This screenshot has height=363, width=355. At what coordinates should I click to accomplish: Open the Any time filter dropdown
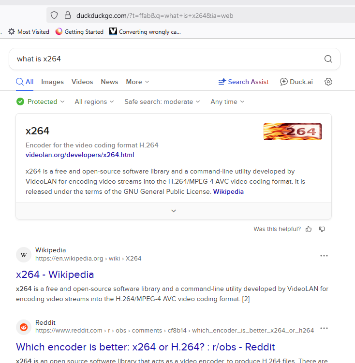coord(227,102)
